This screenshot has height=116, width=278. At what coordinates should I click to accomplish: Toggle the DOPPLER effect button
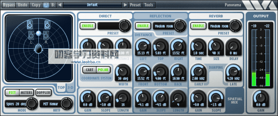[x=44, y=93]
